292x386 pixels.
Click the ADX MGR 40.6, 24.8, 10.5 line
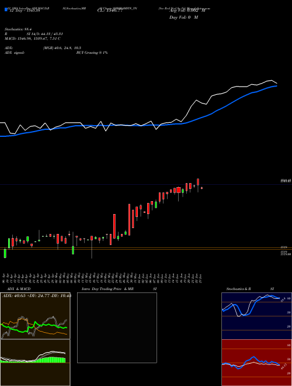(43, 48)
